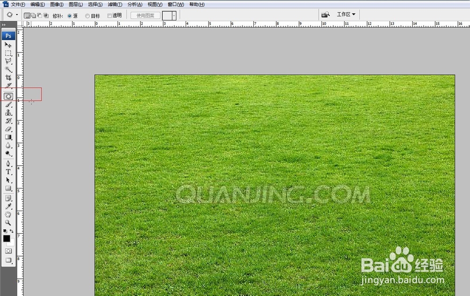Activate the Crop tool
The width and height of the screenshot is (470, 296).
pyautogui.click(x=8, y=77)
